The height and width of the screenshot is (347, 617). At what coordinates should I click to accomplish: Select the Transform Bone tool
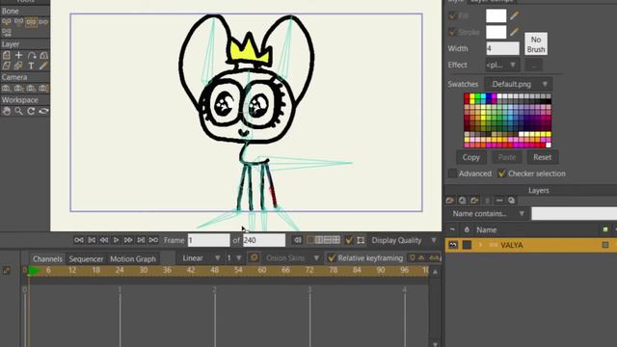pyautogui.click(x=18, y=22)
